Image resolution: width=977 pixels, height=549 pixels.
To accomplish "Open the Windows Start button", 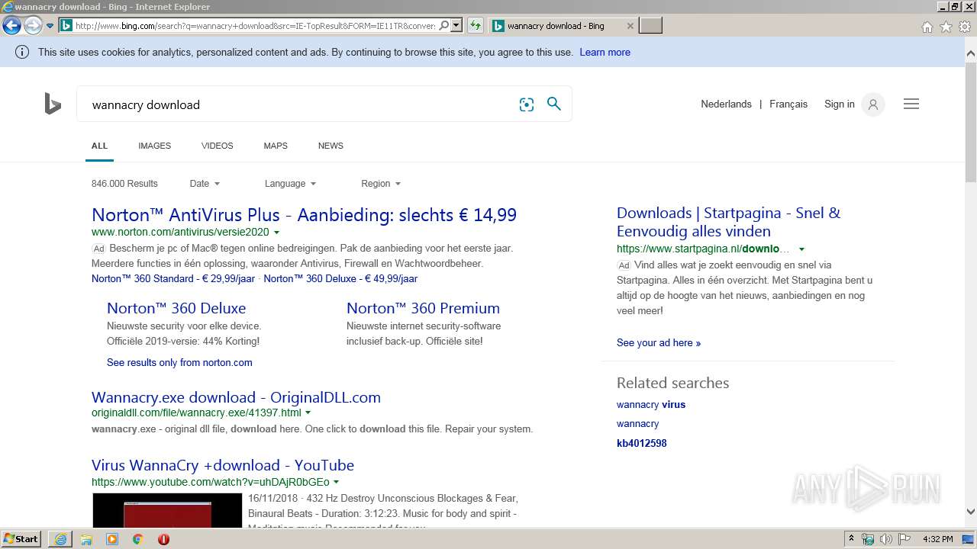I will (21, 539).
